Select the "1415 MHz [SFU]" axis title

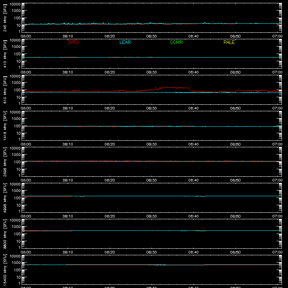point(5,126)
